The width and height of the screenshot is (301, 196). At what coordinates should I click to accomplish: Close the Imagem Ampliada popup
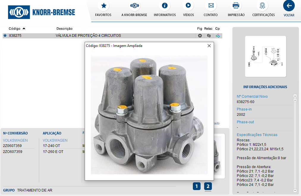(x=209, y=46)
